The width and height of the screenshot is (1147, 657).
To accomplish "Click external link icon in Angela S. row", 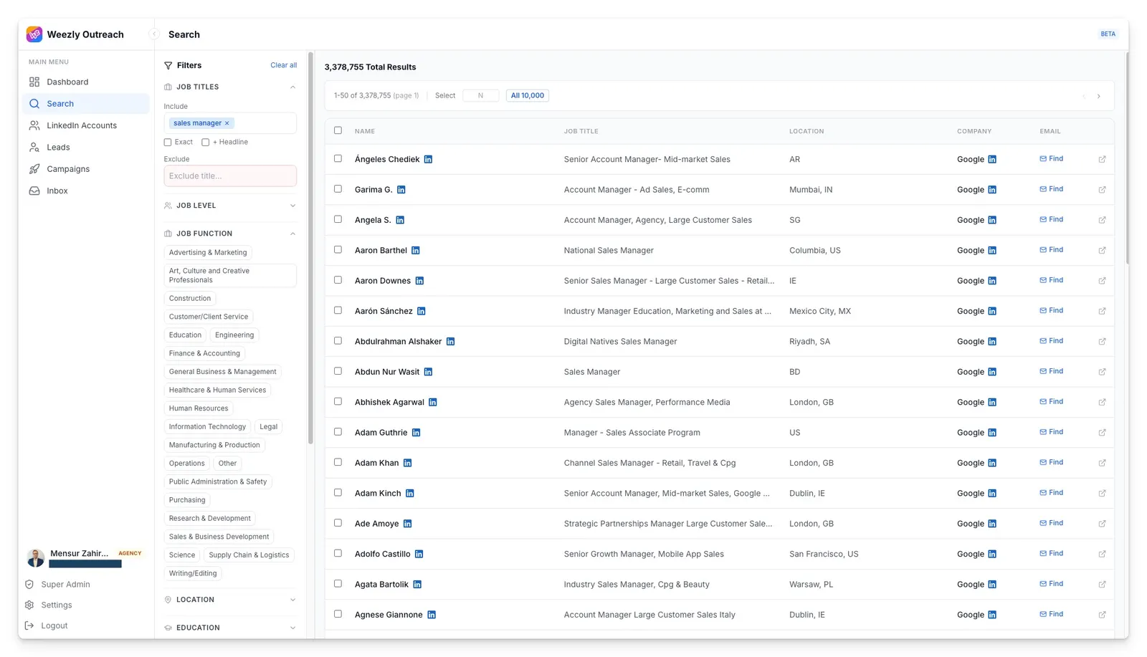I will pyautogui.click(x=1102, y=220).
